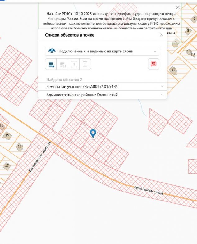Select 'Административные районы: Колпинский' result
Viewport: 197px width, 244px height.
click(x=82, y=95)
